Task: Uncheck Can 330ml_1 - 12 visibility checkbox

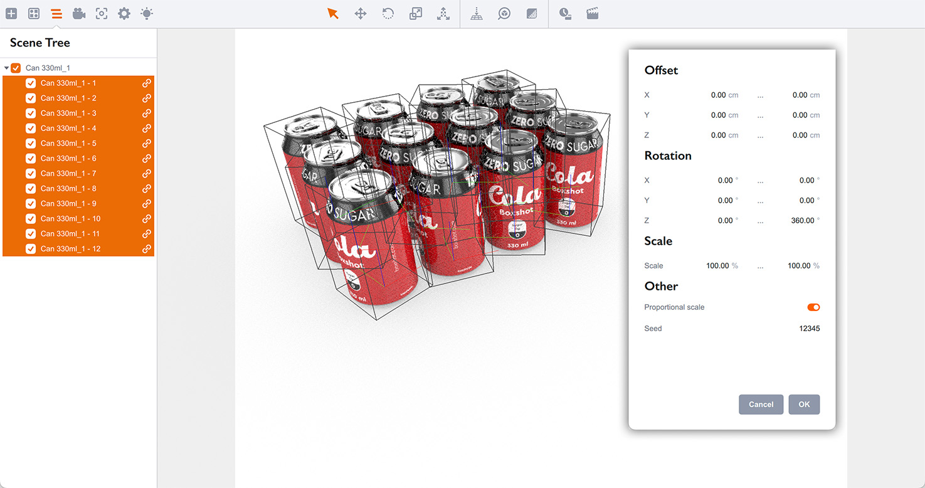Action: point(31,248)
